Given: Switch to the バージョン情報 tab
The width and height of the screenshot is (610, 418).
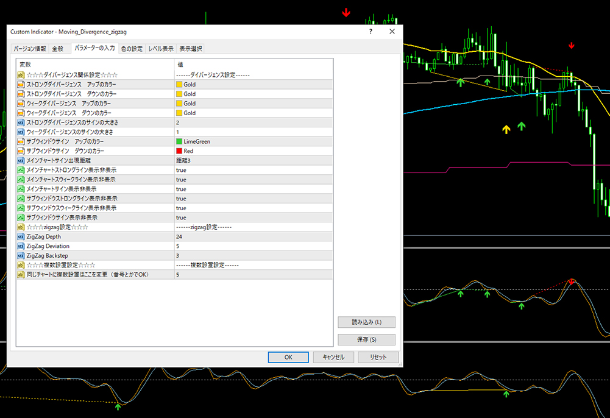Looking at the screenshot, I should pyautogui.click(x=30, y=49).
